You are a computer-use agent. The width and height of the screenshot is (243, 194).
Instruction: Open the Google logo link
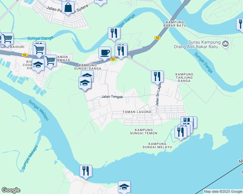[x=11, y=190]
